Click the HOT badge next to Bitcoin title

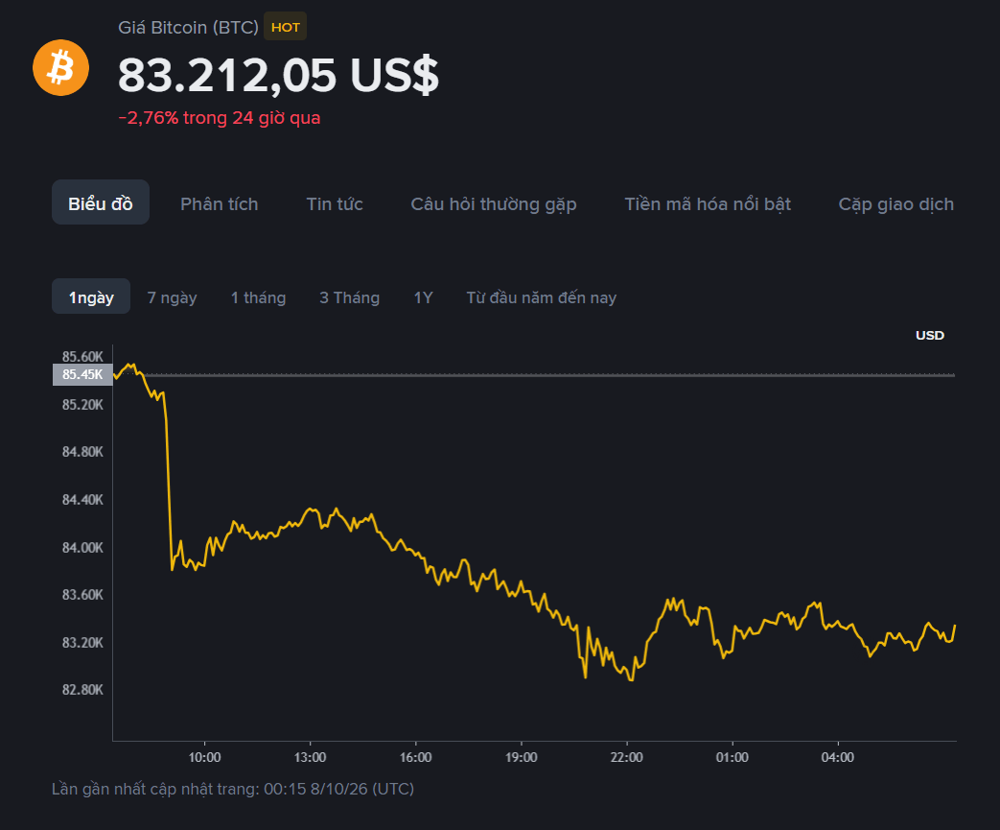(285, 27)
